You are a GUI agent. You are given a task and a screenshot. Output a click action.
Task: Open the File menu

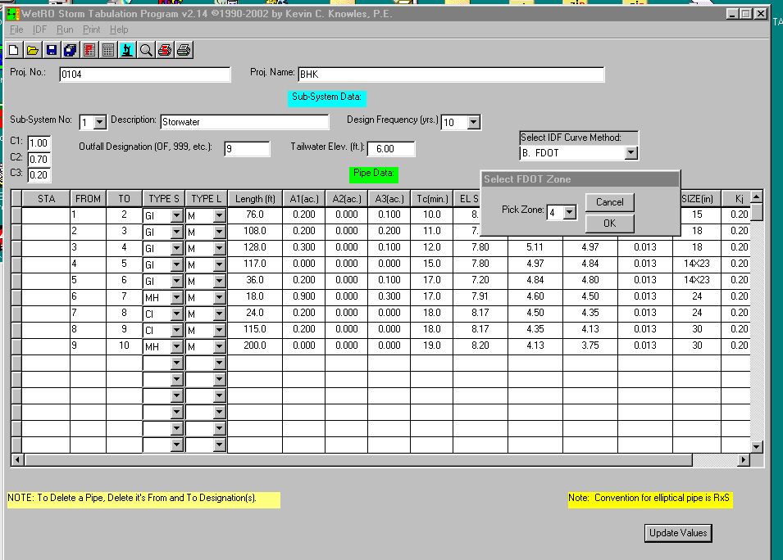16,29
